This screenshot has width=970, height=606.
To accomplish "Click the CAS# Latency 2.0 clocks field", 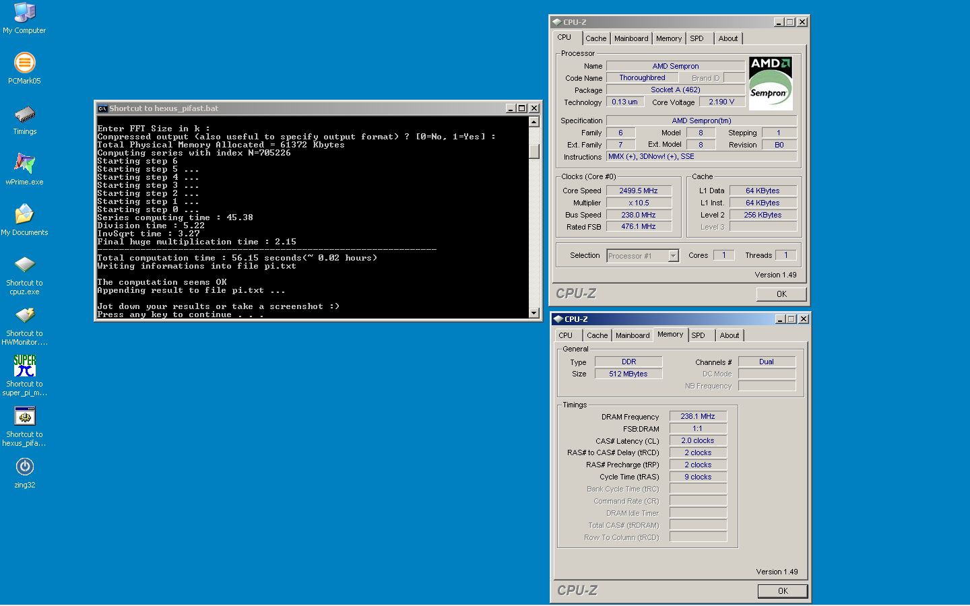I will [698, 440].
